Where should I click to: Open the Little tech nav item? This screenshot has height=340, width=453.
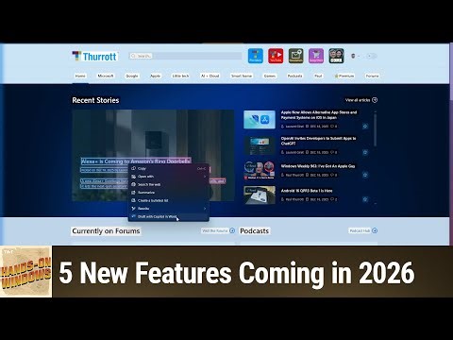point(180,76)
